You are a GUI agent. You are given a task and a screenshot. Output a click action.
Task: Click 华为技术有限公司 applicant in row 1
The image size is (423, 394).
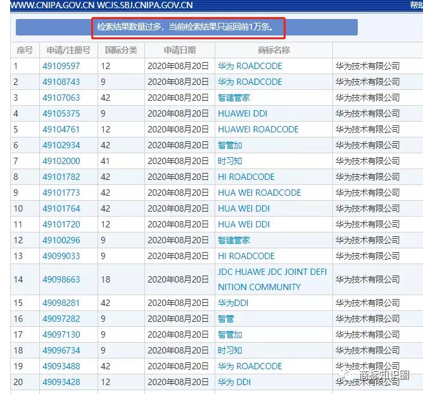pyautogui.click(x=367, y=66)
